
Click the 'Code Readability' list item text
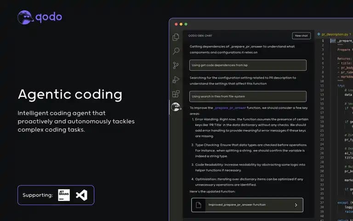click(250, 167)
